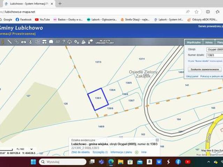
Task: Click the speech bubble icon in toolbar
Action: (51, 42)
